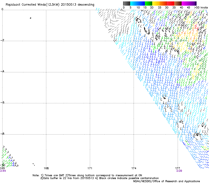209x183 pixels.
Task: Click the longitude label '171'
Action: coord(90,168)
